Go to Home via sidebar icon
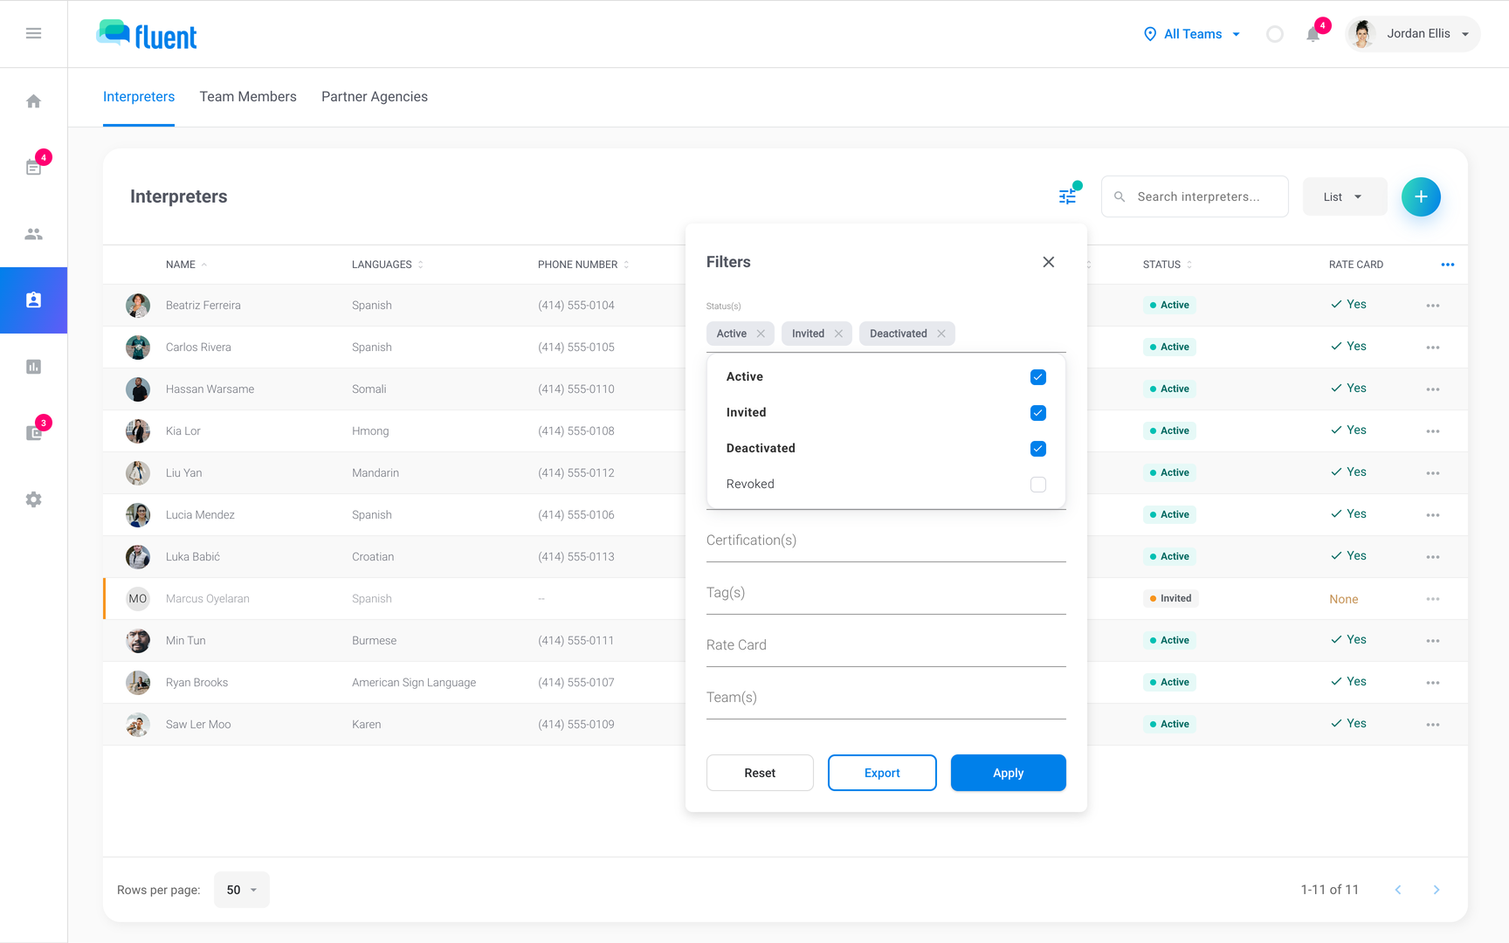The width and height of the screenshot is (1509, 943). click(33, 101)
